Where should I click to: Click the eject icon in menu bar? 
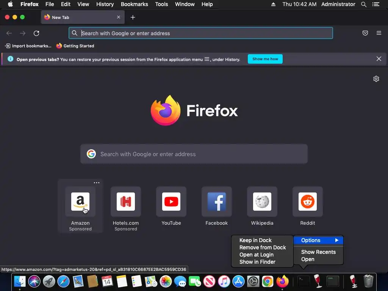click(273, 4)
